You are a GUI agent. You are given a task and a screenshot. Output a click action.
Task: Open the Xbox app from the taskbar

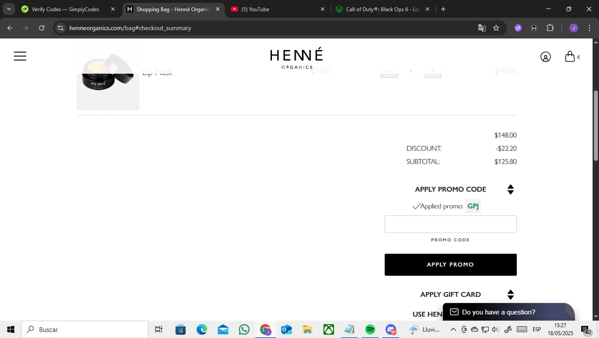(x=329, y=330)
